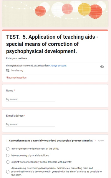Choose option c) joint work with parents
111x178 pixels.
tap(8, 162)
